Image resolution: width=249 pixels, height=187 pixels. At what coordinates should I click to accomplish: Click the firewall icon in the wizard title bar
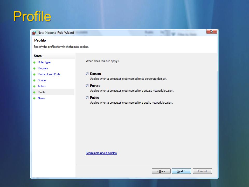pos(34,33)
